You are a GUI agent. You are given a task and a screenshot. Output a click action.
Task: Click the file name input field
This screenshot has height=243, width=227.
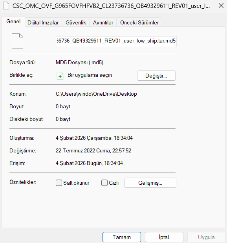point(116,41)
